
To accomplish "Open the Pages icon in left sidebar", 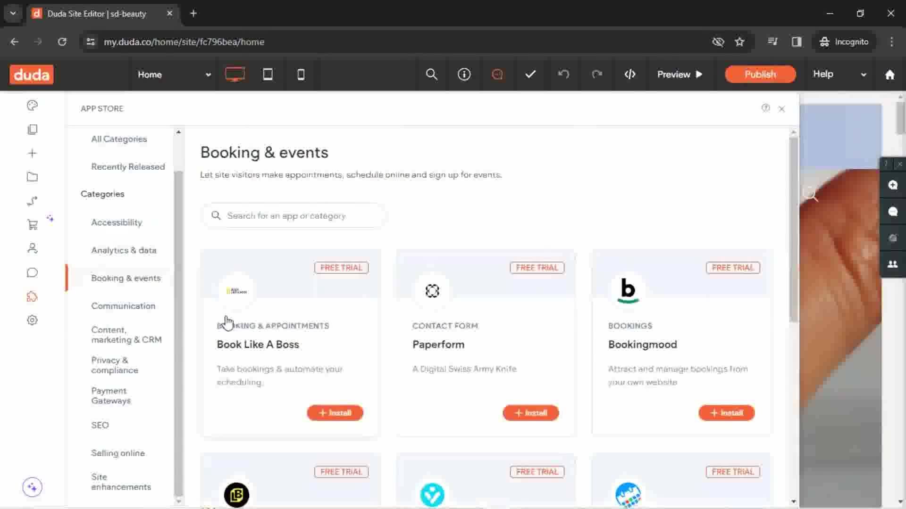I will pyautogui.click(x=32, y=129).
